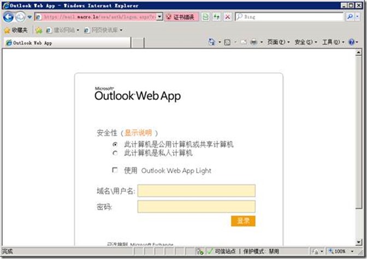The image size is (367, 259).
Task: Open the 收藏夹 favorites star button
Action: (x=16, y=30)
